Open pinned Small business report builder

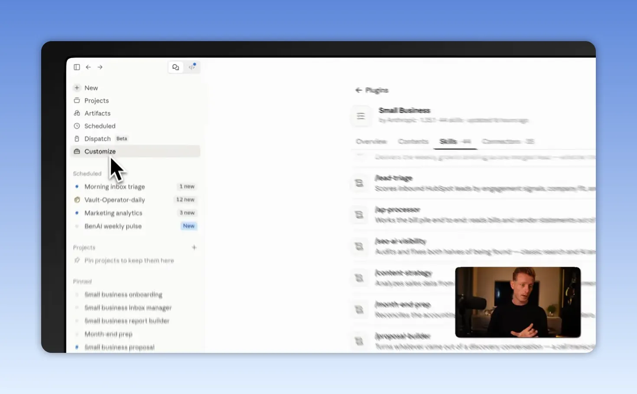pyautogui.click(x=127, y=321)
